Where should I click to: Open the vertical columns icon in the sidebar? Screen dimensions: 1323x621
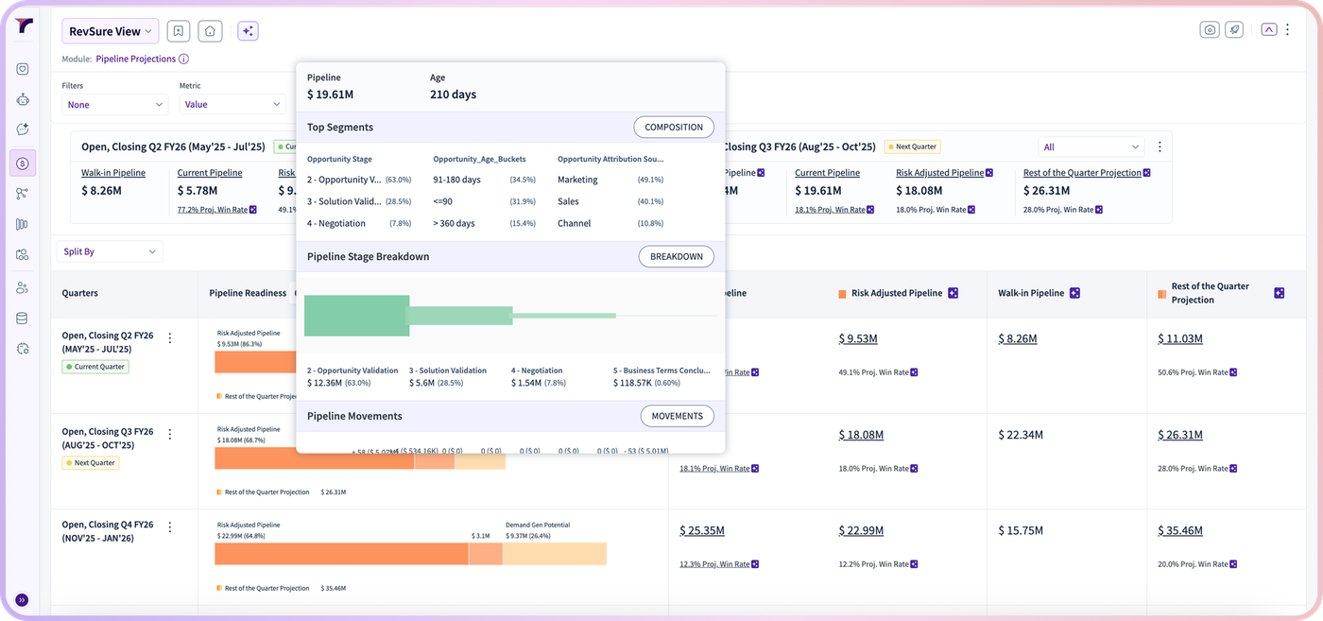pos(23,224)
